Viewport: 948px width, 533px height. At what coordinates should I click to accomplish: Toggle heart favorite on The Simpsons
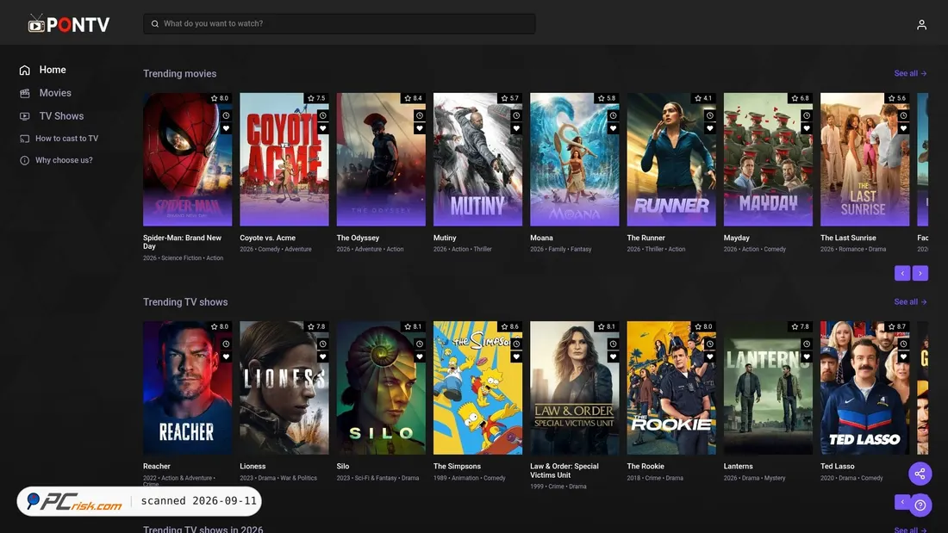pos(515,356)
